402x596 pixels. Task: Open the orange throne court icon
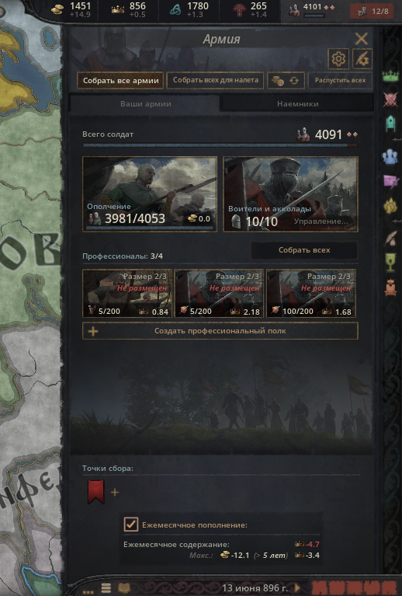390,288
